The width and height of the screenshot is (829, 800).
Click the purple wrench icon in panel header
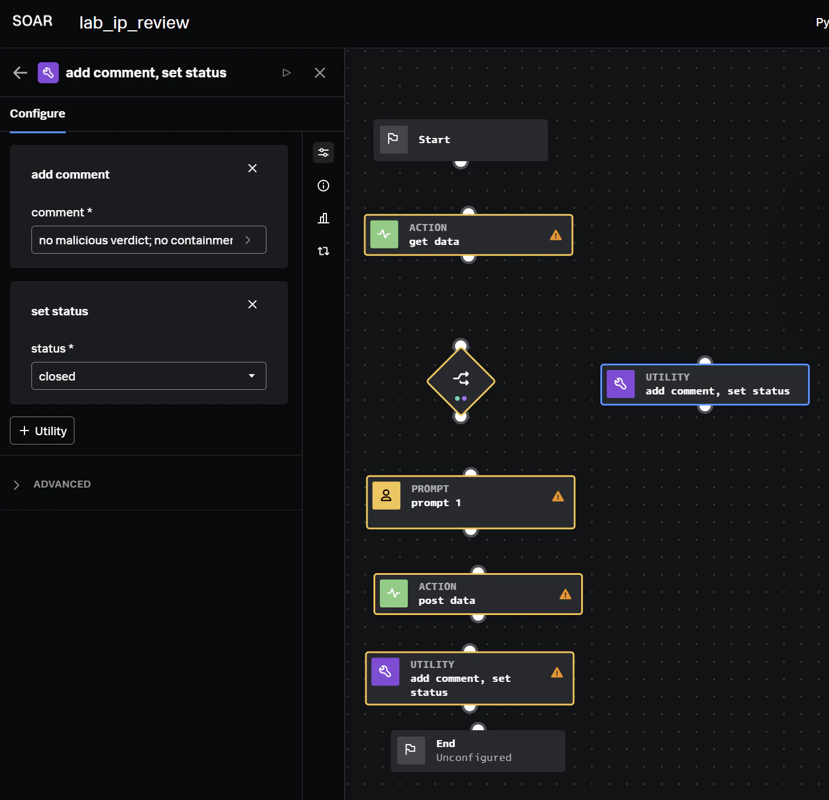tap(48, 73)
